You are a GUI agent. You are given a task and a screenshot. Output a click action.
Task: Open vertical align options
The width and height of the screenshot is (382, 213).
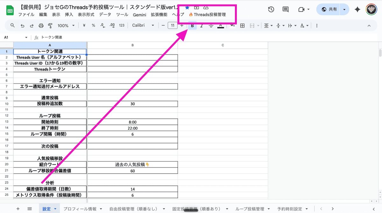tap(280, 25)
